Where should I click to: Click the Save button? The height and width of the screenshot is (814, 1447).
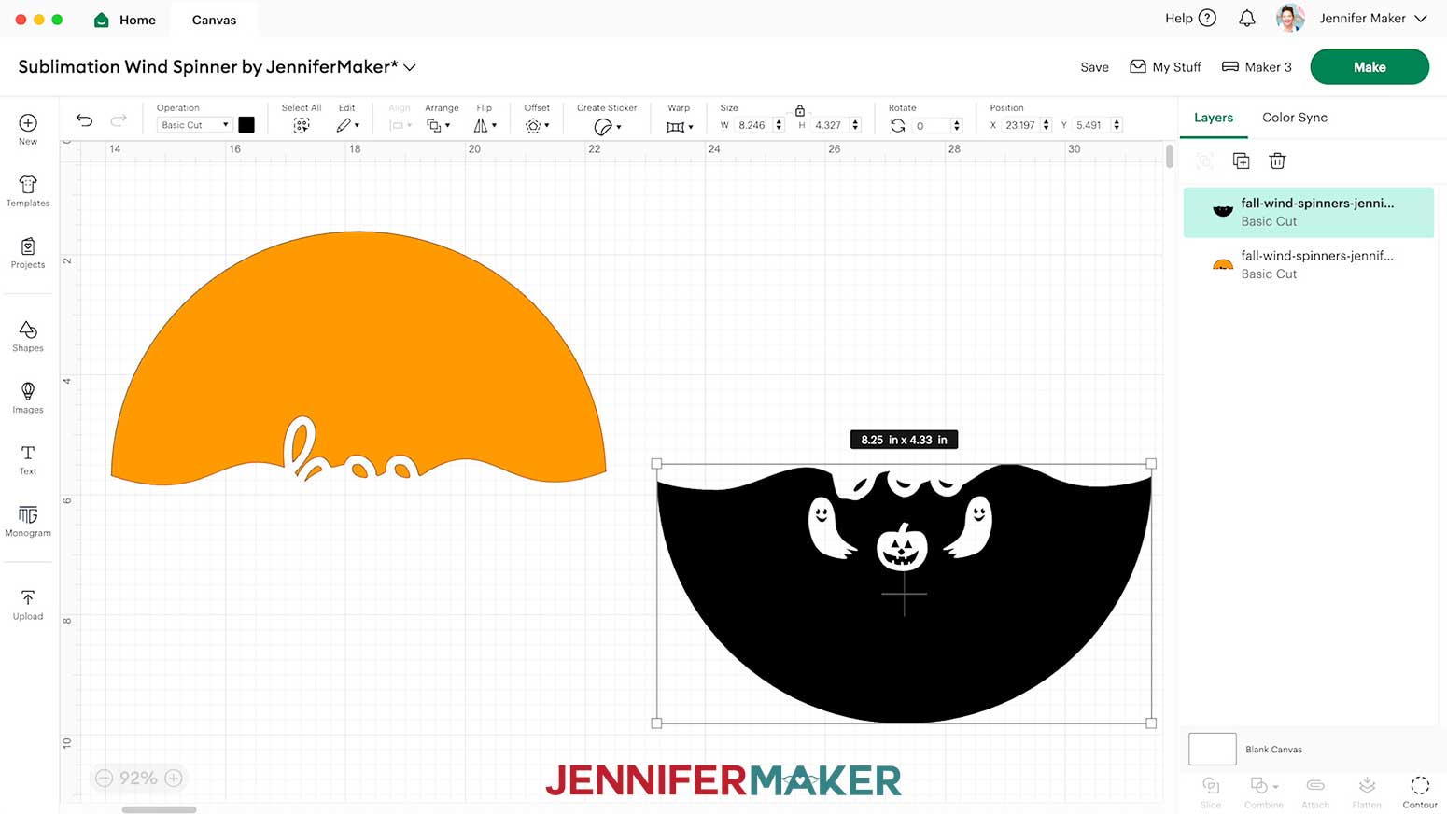click(x=1095, y=67)
